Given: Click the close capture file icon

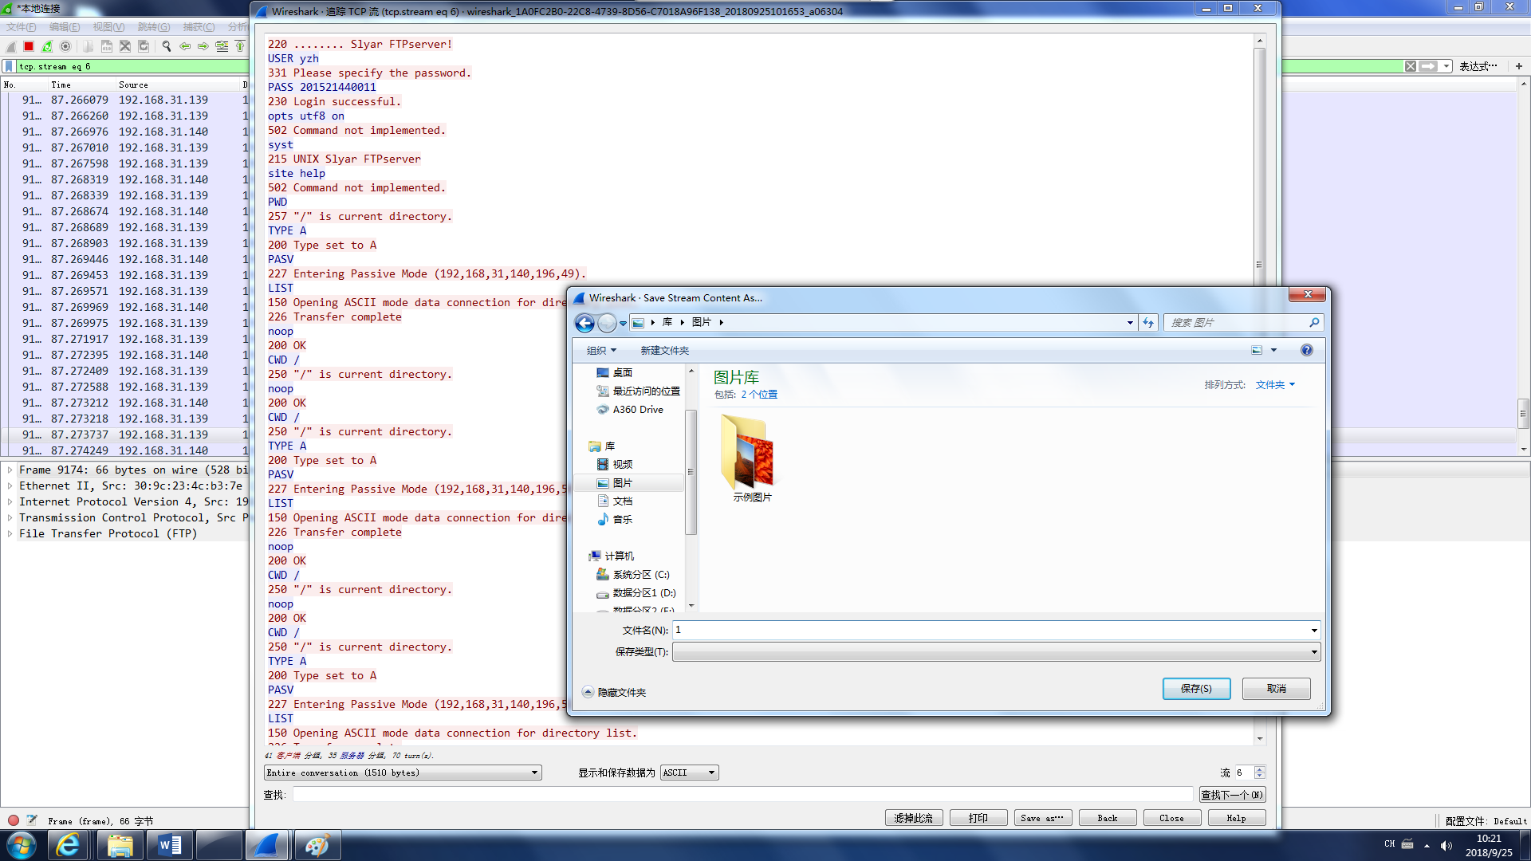Looking at the screenshot, I should pyautogui.click(x=124, y=46).
